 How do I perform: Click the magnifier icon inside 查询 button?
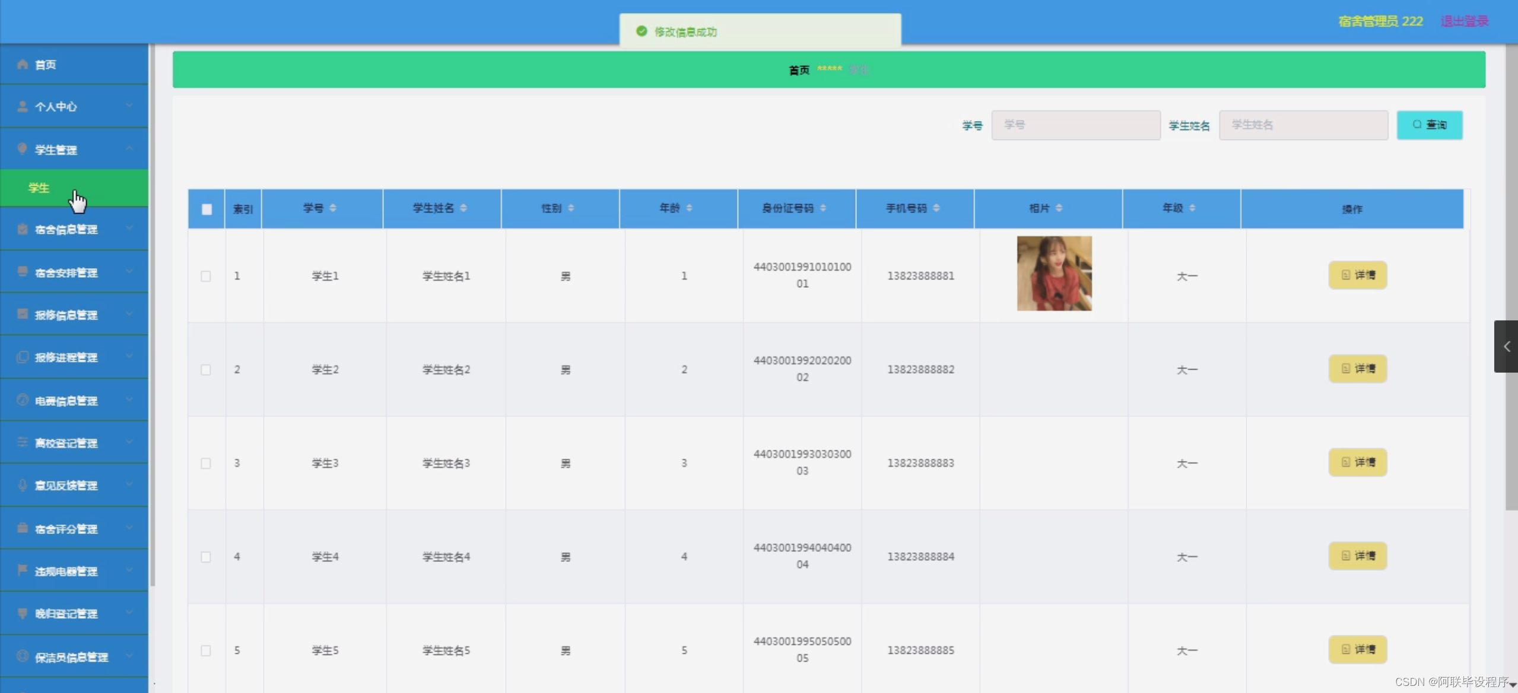click(1417, 125)
